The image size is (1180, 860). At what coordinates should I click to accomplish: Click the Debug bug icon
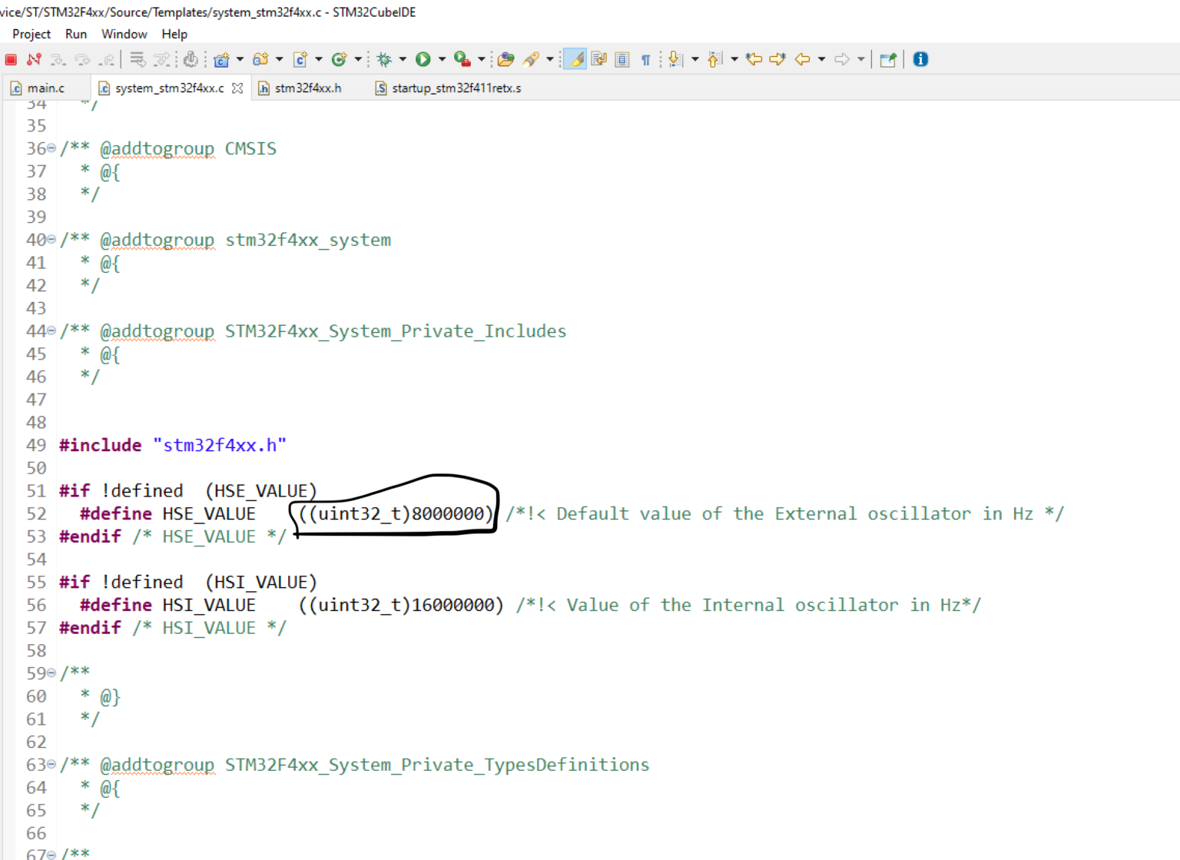click(x=384, y=59)
